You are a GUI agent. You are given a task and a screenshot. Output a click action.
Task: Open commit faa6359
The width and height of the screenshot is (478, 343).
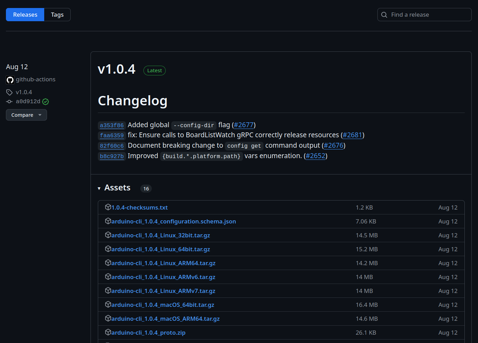coord(112,136)
